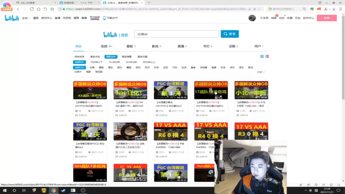Reload the page with the refresh icon
The image size is (345, 194).
click(x=31, y=9)
